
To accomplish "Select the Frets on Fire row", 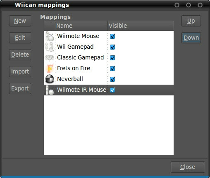I will tap(109, 69).
